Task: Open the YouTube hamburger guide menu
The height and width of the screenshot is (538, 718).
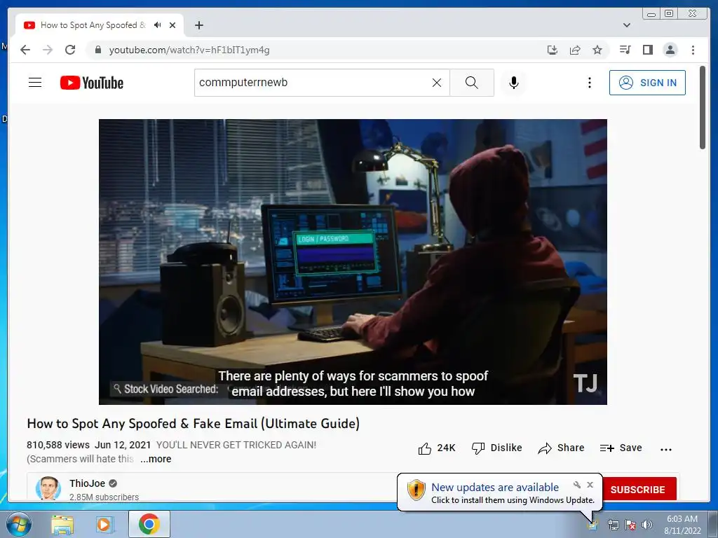Action: 35,83
